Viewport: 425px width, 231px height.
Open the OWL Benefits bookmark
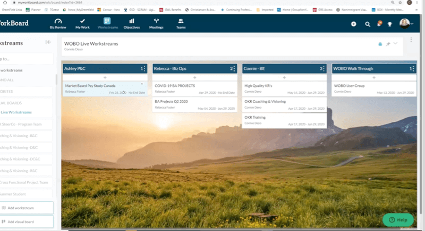170,10
